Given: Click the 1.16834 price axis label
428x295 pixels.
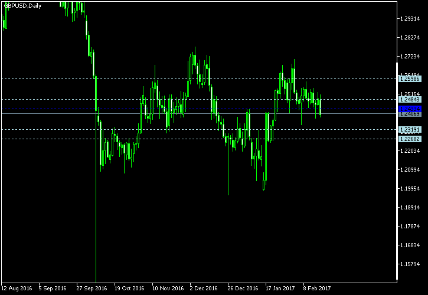Looking at the screenshot, I should click(x=410, y=245).
